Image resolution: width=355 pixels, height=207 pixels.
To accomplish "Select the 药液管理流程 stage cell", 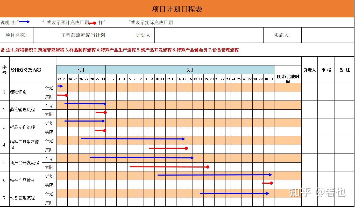I will (26, 110).
